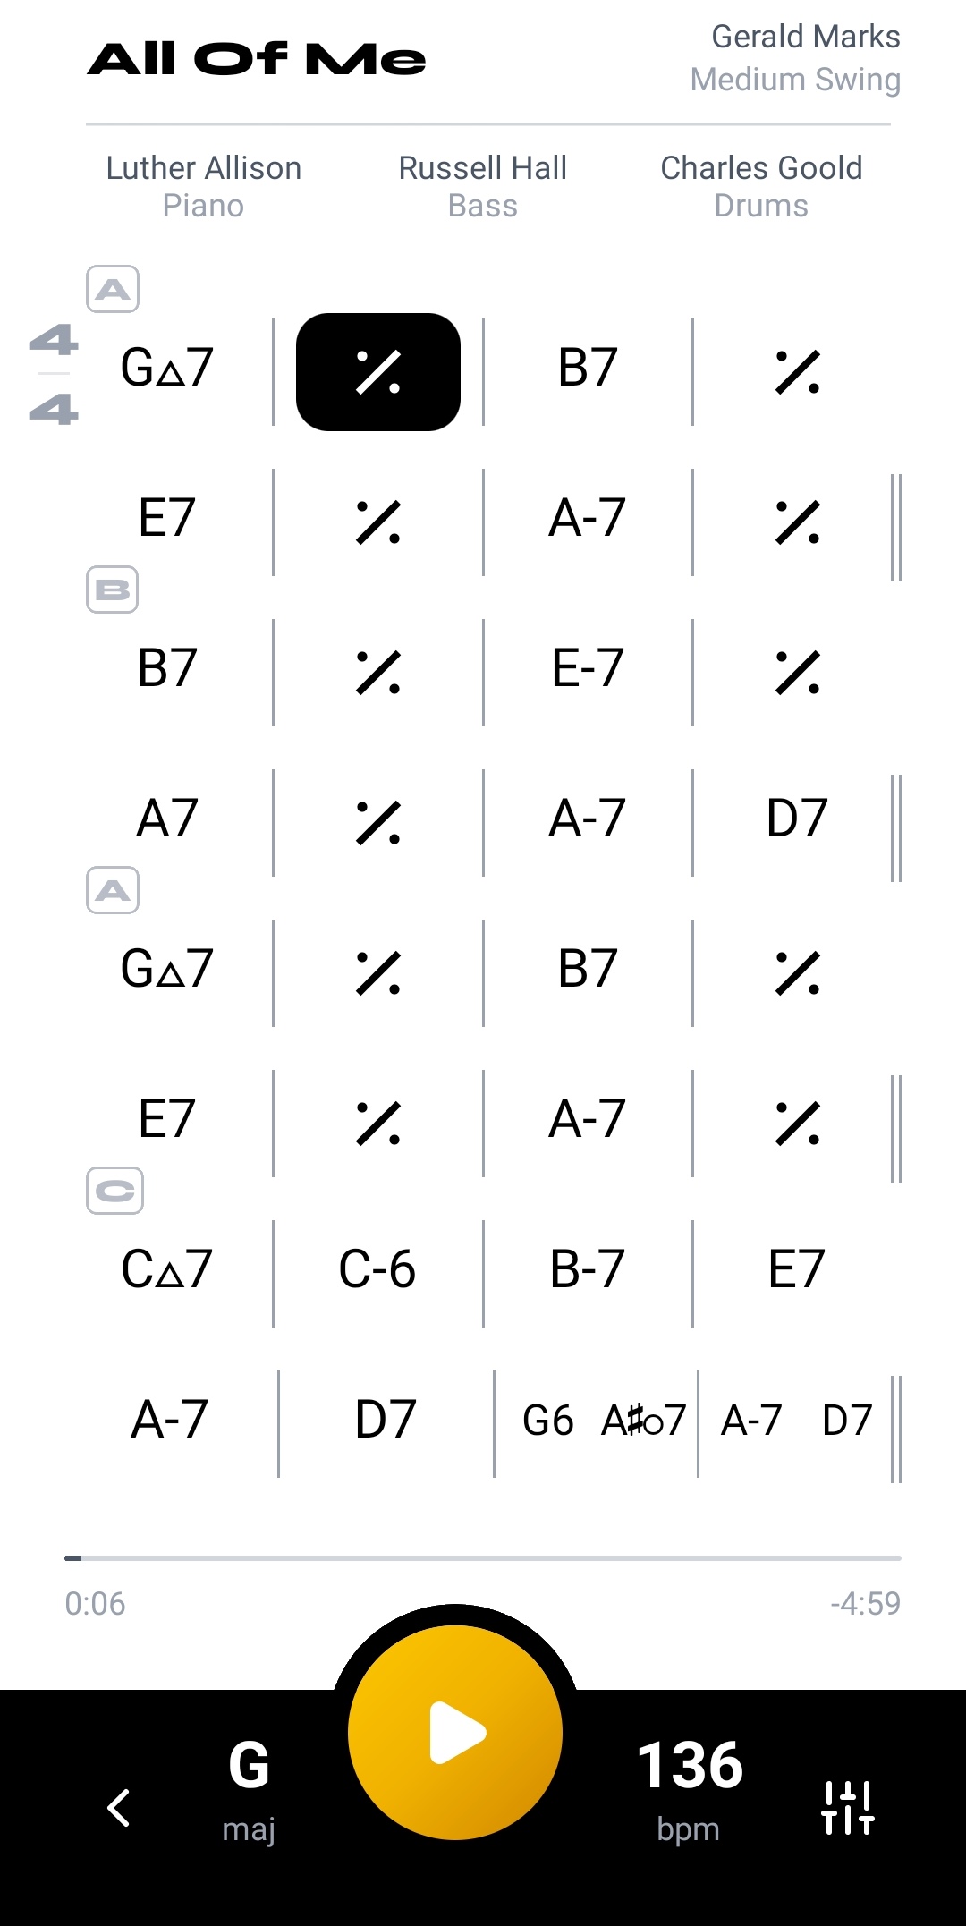
Task: Tap the E-7 chord measure
Action: pyautogui.click(x=588, y=668)
